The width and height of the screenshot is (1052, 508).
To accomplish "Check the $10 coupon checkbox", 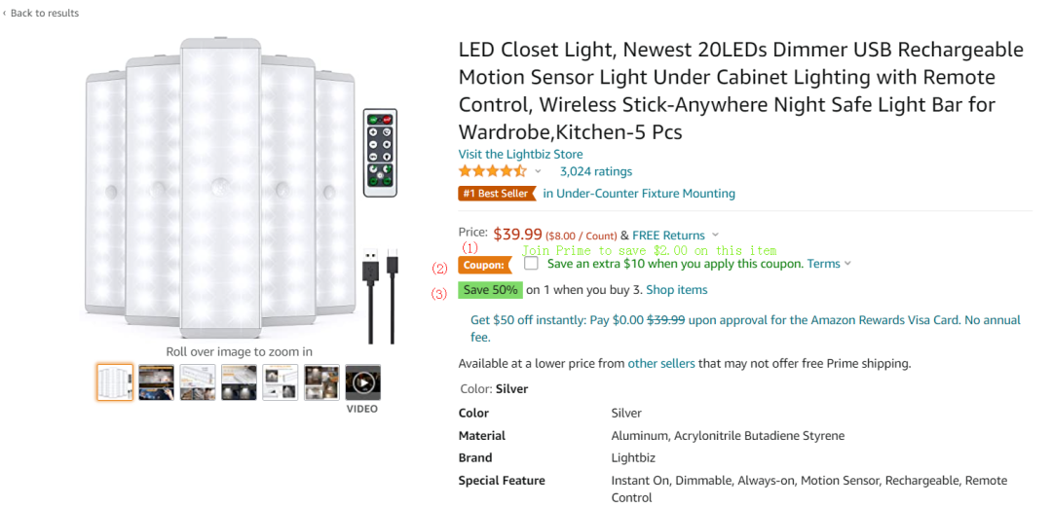I will (531, 263).
